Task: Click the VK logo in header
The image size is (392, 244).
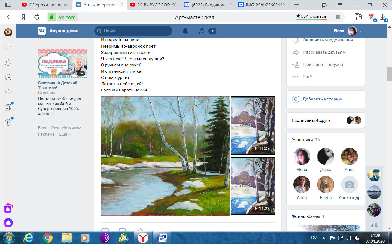Action: 42,31
